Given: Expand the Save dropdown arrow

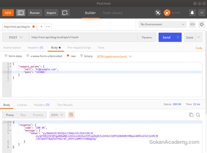Looking at the screenshot, I should pos(199,37).
